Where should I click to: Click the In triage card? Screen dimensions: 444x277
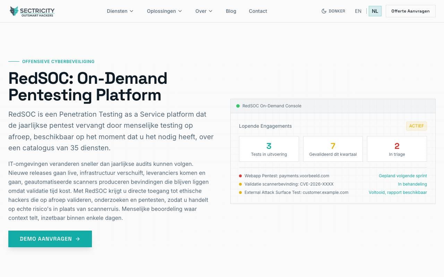tap(397, 149)
